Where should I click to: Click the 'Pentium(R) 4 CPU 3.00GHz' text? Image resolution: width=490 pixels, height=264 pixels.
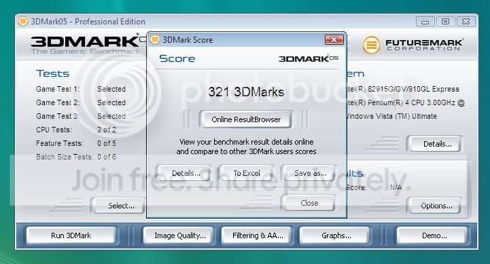412,102
